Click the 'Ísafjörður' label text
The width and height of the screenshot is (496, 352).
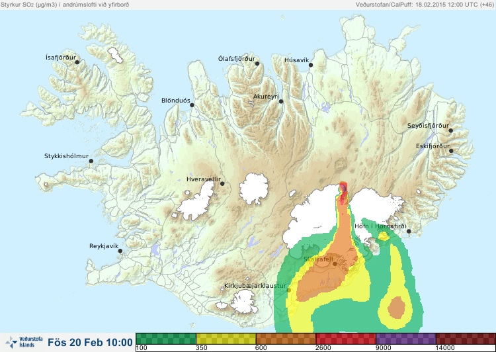pos(61,58)
